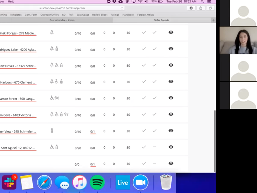This screenshot has width=257, height=193.
Task: Open the Help menu
Action: coord(11,2)
